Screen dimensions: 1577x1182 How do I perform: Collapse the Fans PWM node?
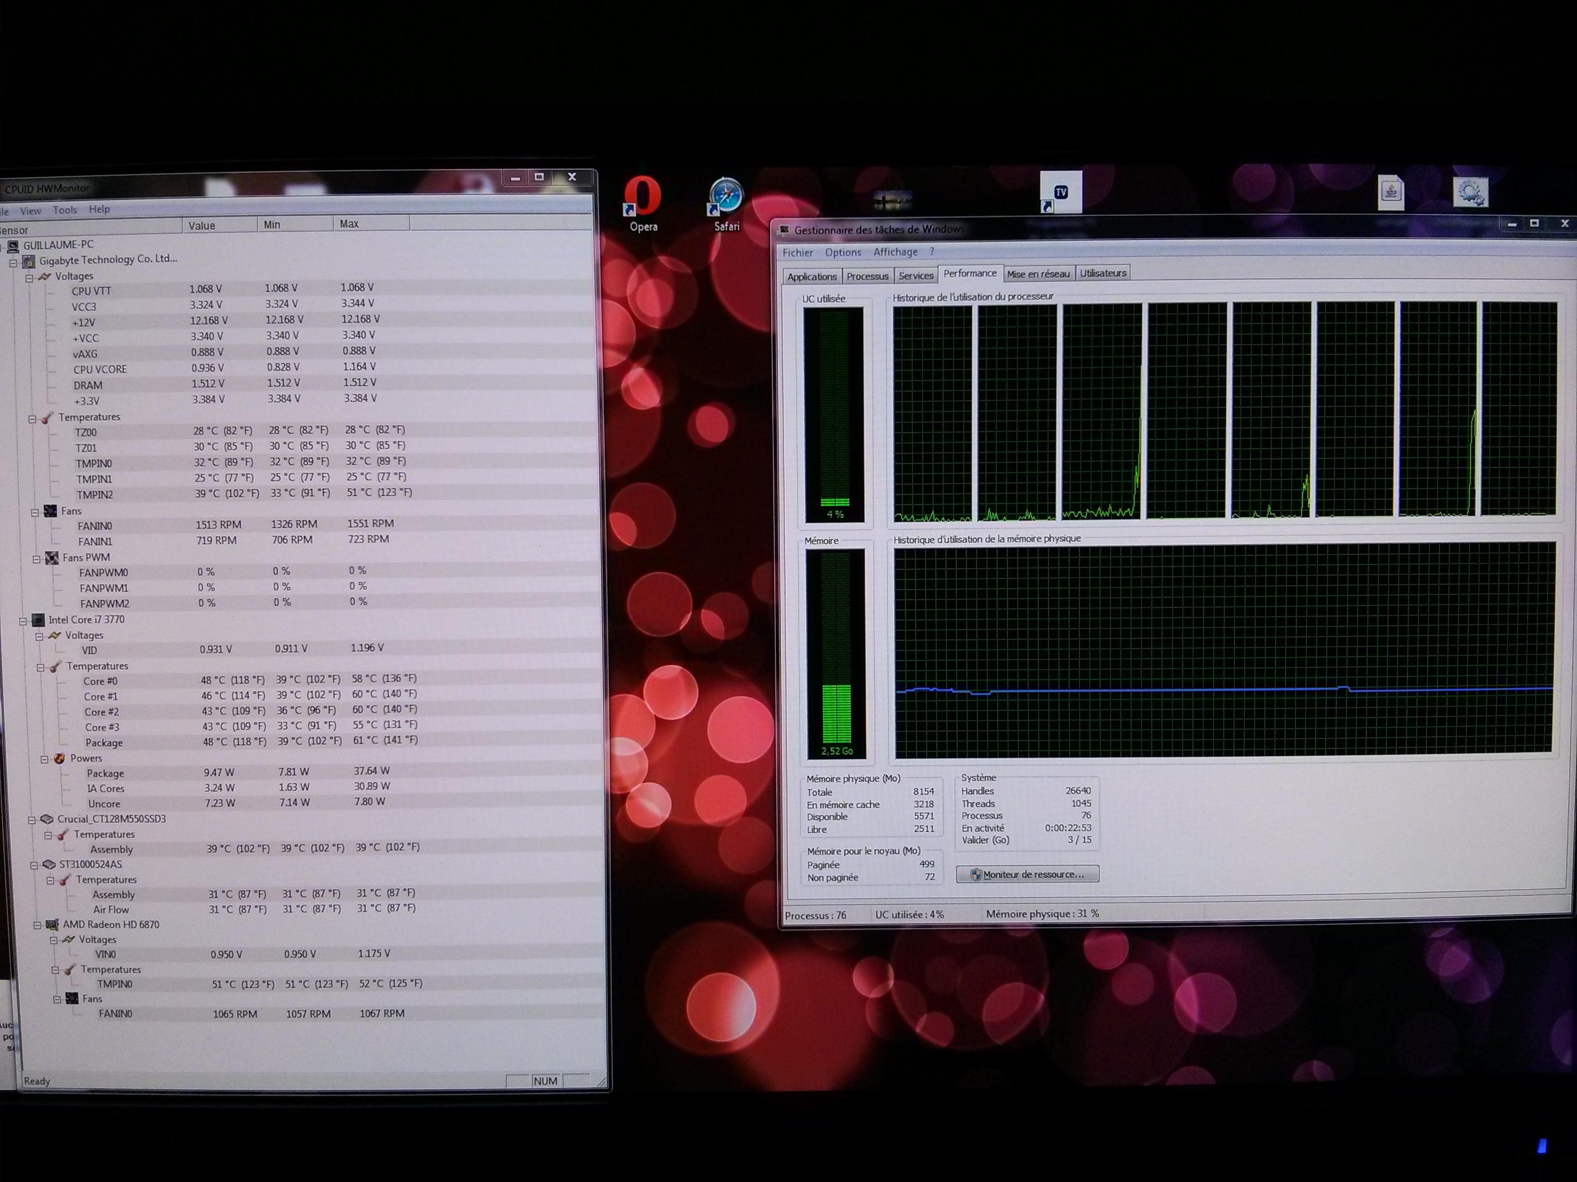(x=36, y=559)
